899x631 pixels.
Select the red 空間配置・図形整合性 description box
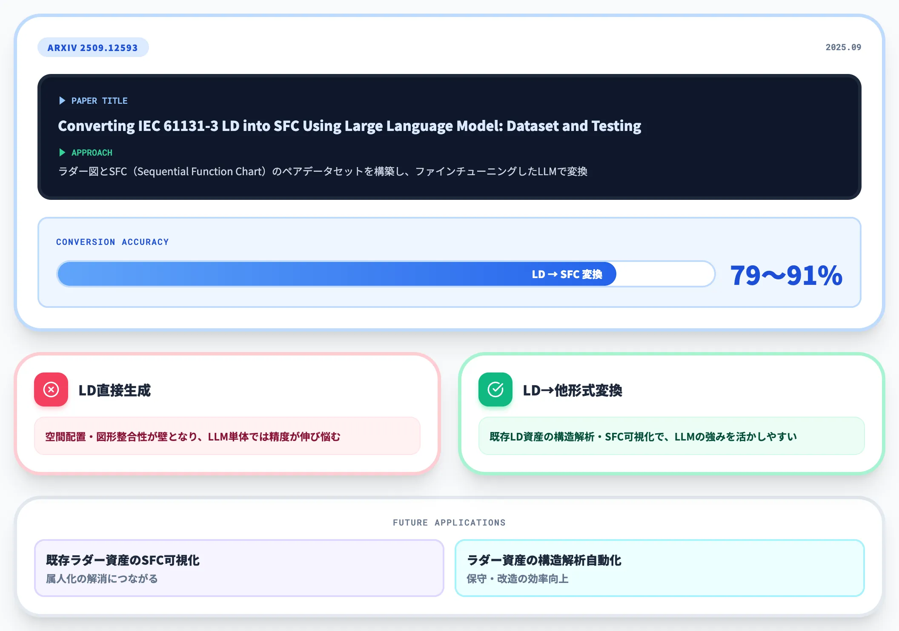click(x=227, y=436)
